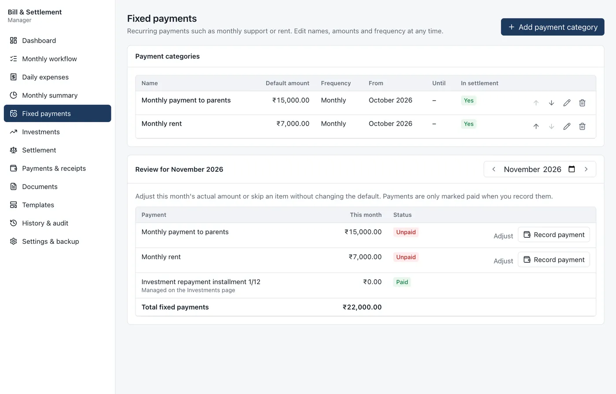The height and width of the screenshot is (394, 616).
Task: Click the Payment categories heading
Action: (x=167, y=56)
